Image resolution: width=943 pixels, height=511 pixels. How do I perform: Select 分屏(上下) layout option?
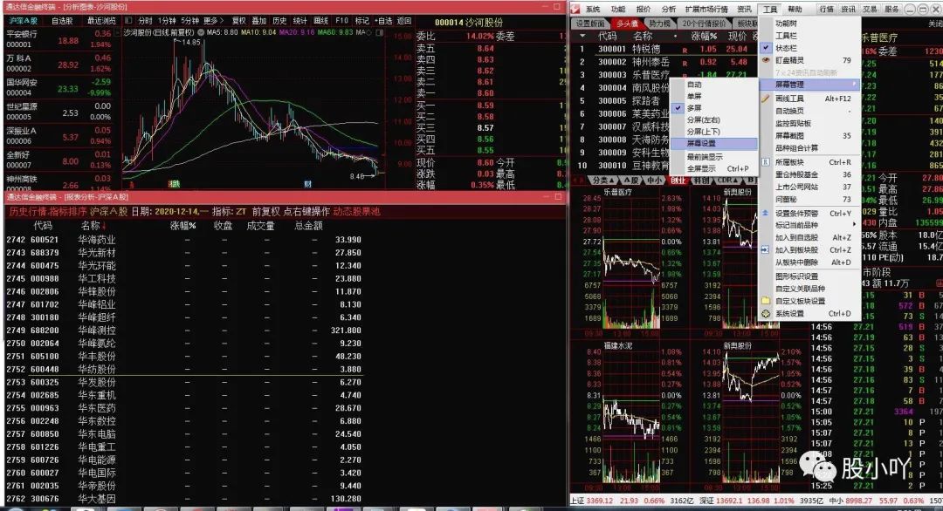pyautogui.click(x=712, y=132)
